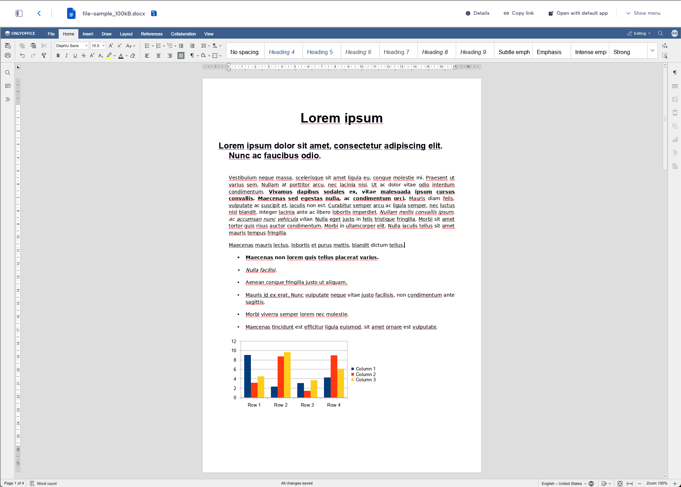The width and height of the screenshot is (681, 487).
Task: Undo the last action
Action: [x=22, y=55]
